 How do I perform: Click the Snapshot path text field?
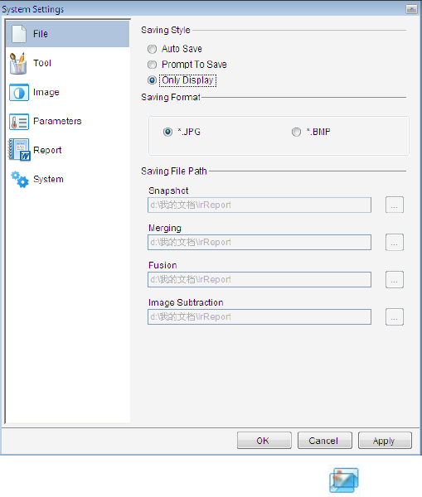260,205
